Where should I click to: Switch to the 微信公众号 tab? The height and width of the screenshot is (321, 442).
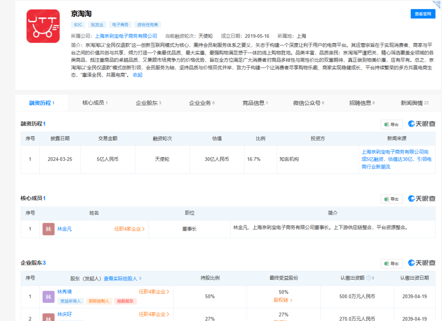click(x=308, y=103)
